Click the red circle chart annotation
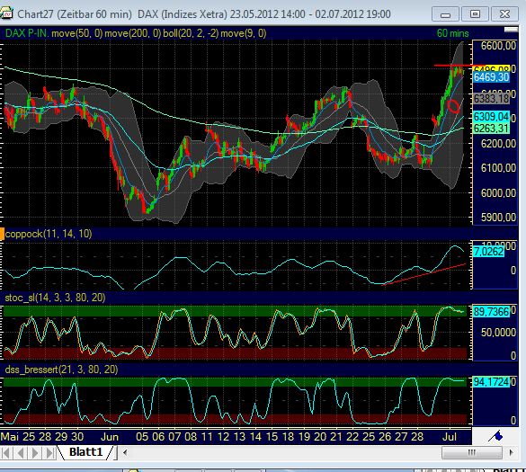 point(453,106)
